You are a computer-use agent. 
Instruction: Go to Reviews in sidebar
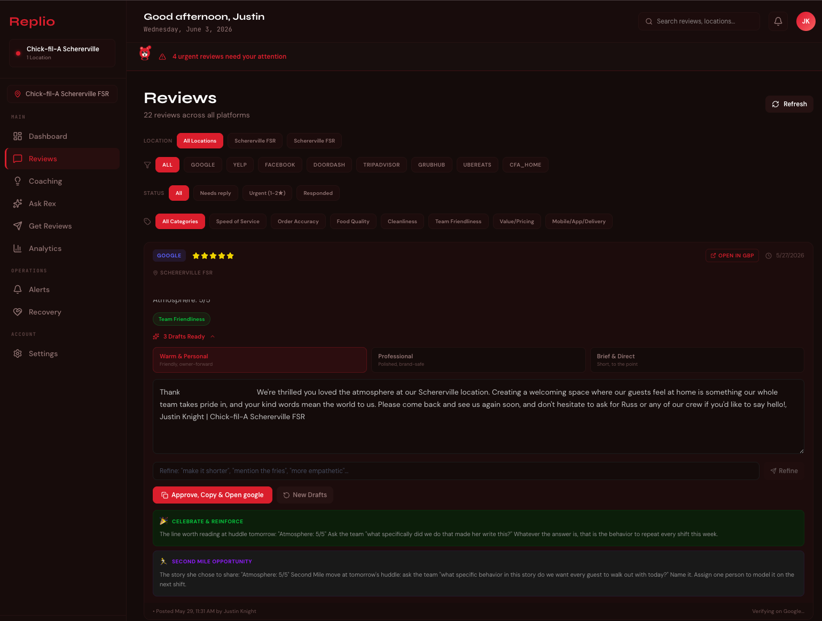62,159
